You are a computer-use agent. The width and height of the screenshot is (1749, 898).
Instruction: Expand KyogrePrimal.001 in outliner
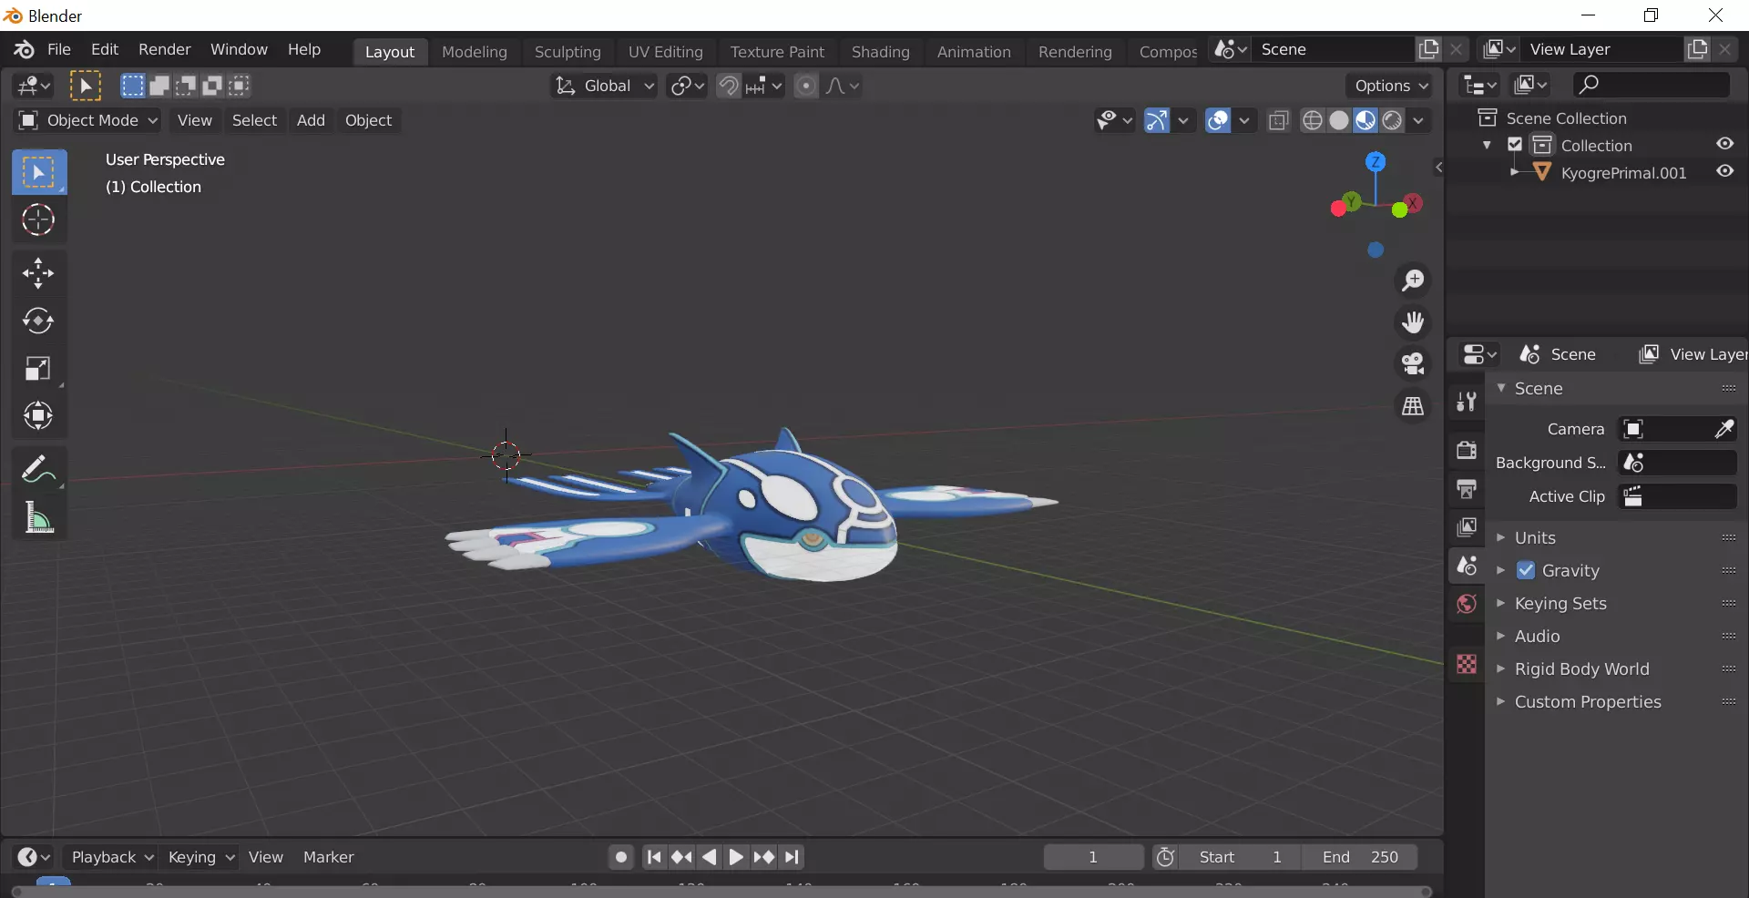(1514, 172)
